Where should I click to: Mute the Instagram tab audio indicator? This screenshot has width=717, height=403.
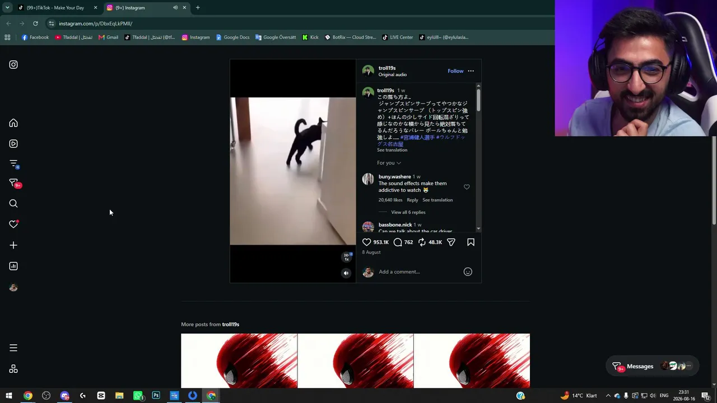point(175,8)
